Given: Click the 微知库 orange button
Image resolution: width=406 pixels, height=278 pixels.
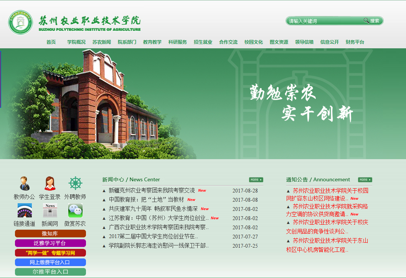Looking at the screenshot, I should 50,234.
